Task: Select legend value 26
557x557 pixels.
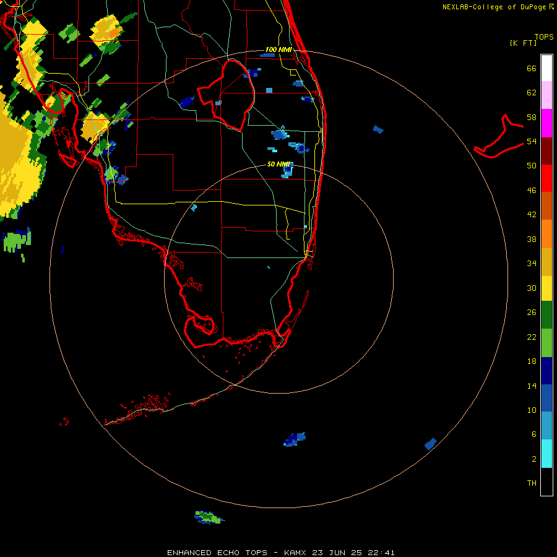Action: click(x=532, y=313)
